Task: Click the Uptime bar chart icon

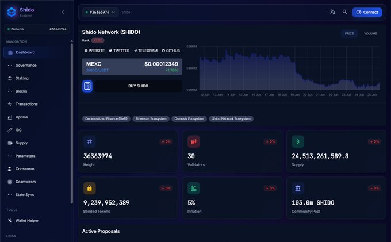Action: point(10,117)
